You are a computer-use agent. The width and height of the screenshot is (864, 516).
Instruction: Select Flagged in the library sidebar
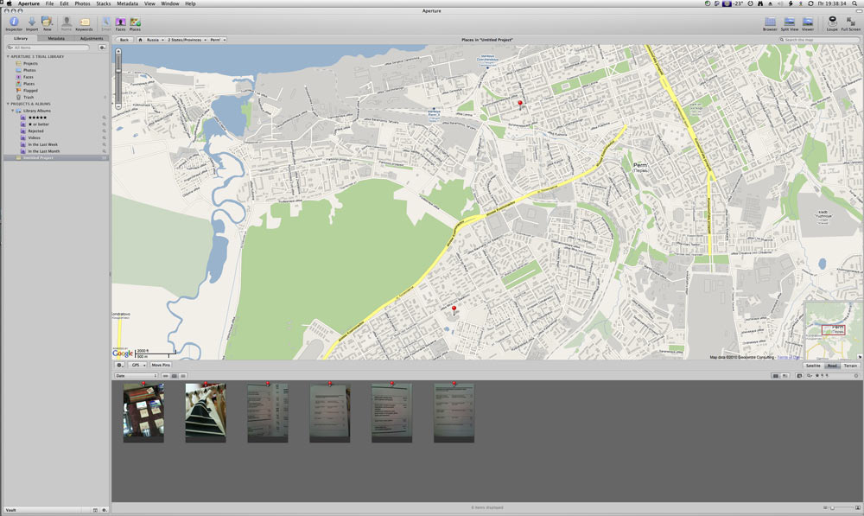[x=30, y=91]
